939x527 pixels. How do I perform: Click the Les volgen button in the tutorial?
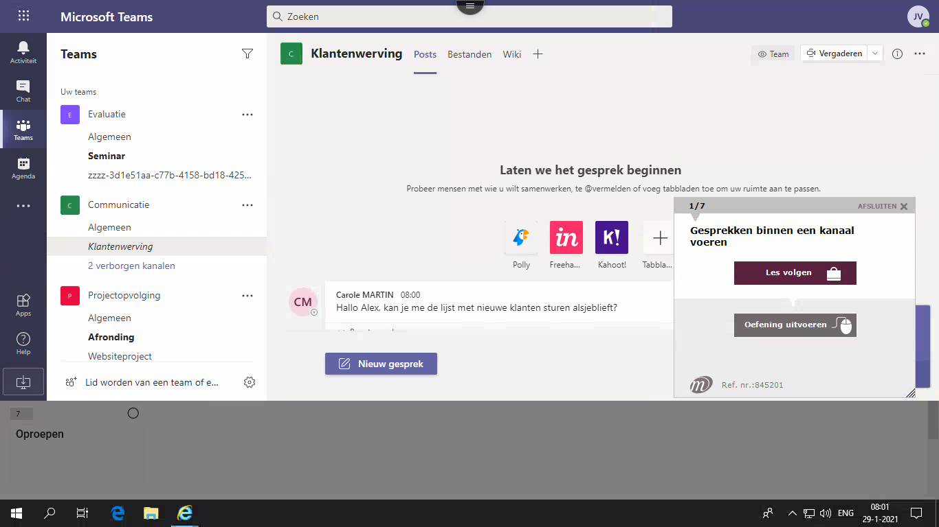tap(795, 272)
